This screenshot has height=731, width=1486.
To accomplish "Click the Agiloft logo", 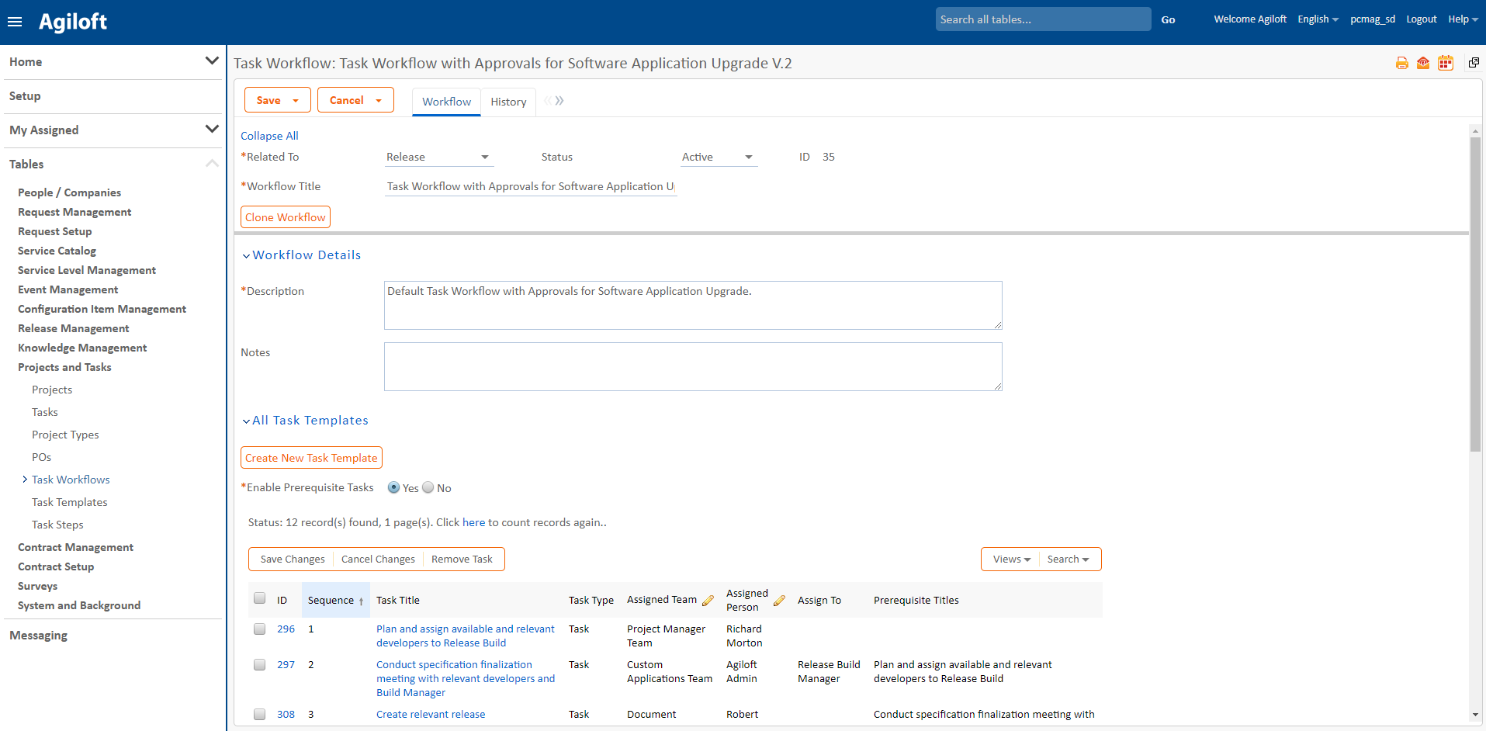I will [x=73, y=22].
